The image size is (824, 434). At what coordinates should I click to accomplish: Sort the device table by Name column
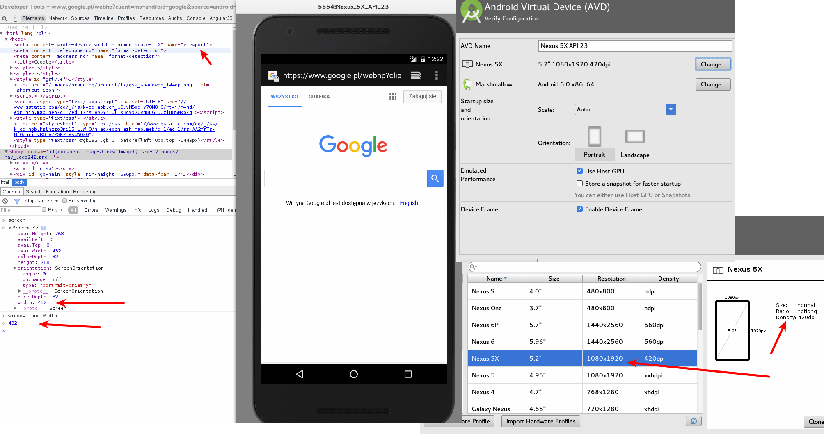(x=496, y=279)
